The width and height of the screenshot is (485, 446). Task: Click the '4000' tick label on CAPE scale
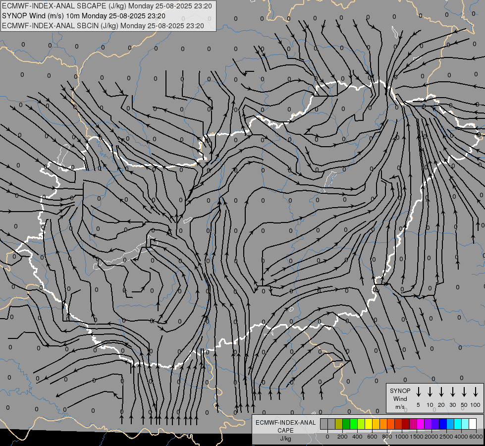pos(461,437)
